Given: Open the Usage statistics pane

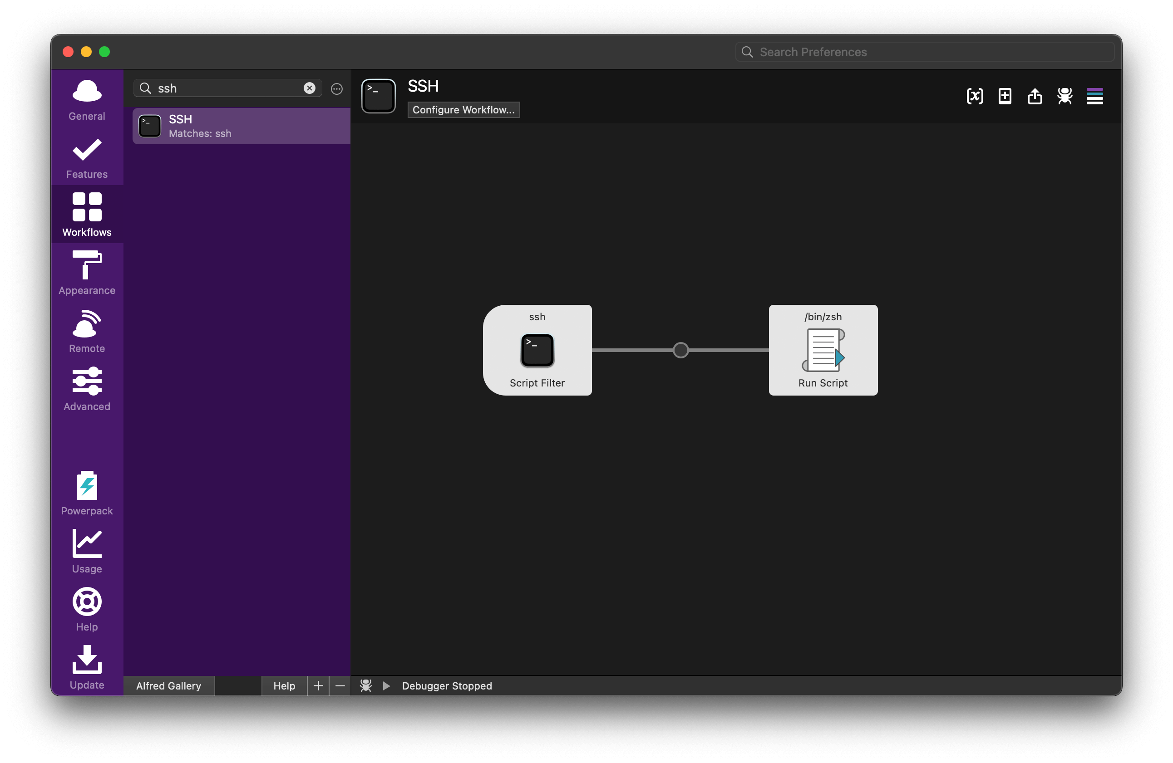Looking at the screenshot, I should (87, 551).
